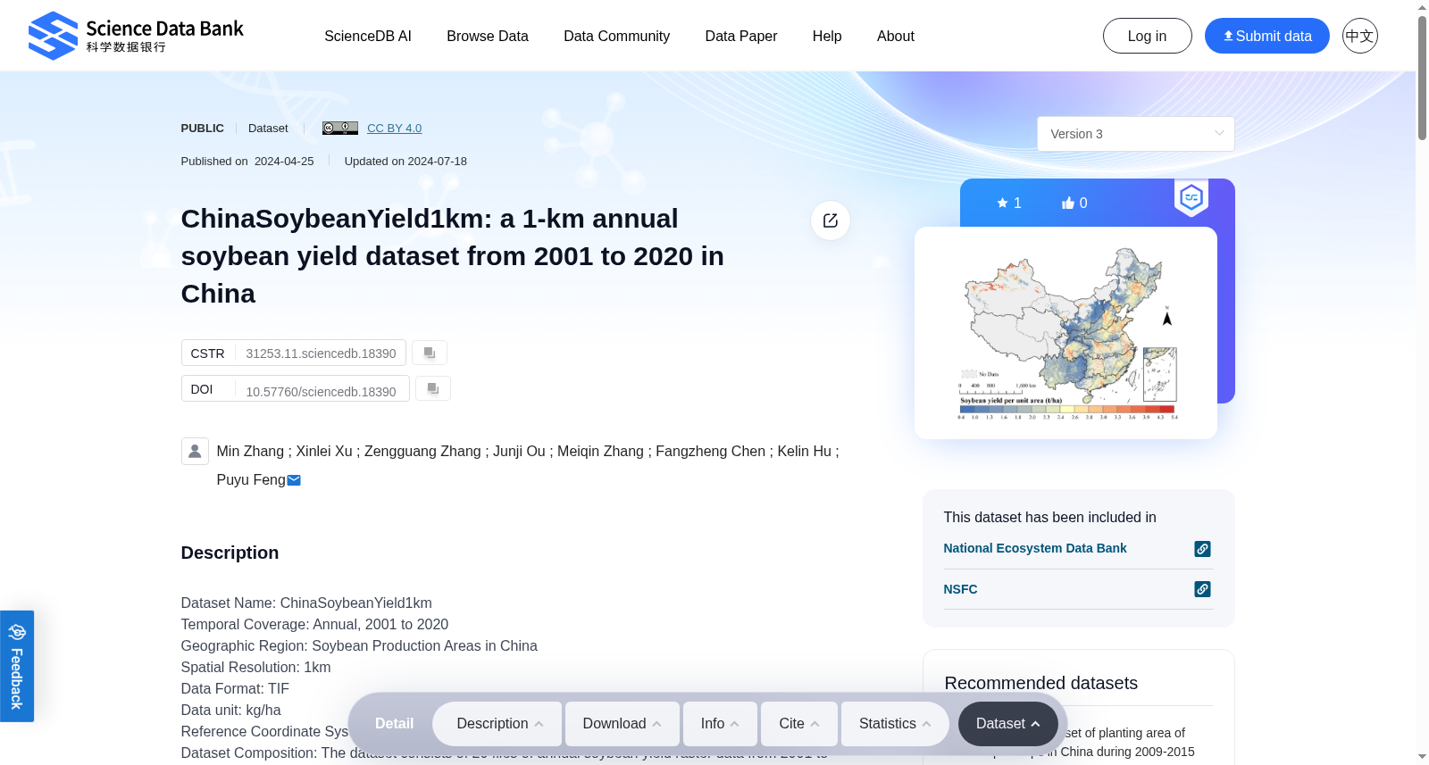Click the Recommended datasets heading

[1040, 683]
